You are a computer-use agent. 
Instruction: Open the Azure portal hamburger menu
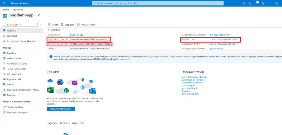click(5, 3)
